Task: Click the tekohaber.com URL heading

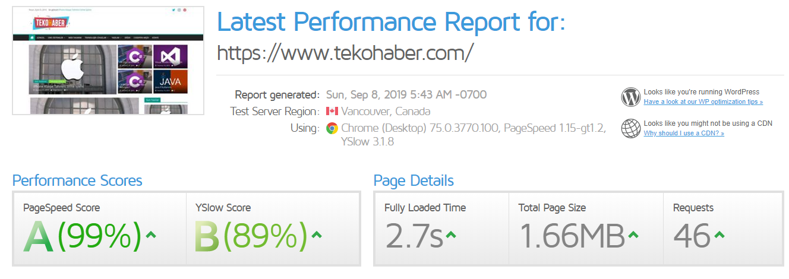Action: 345,53
